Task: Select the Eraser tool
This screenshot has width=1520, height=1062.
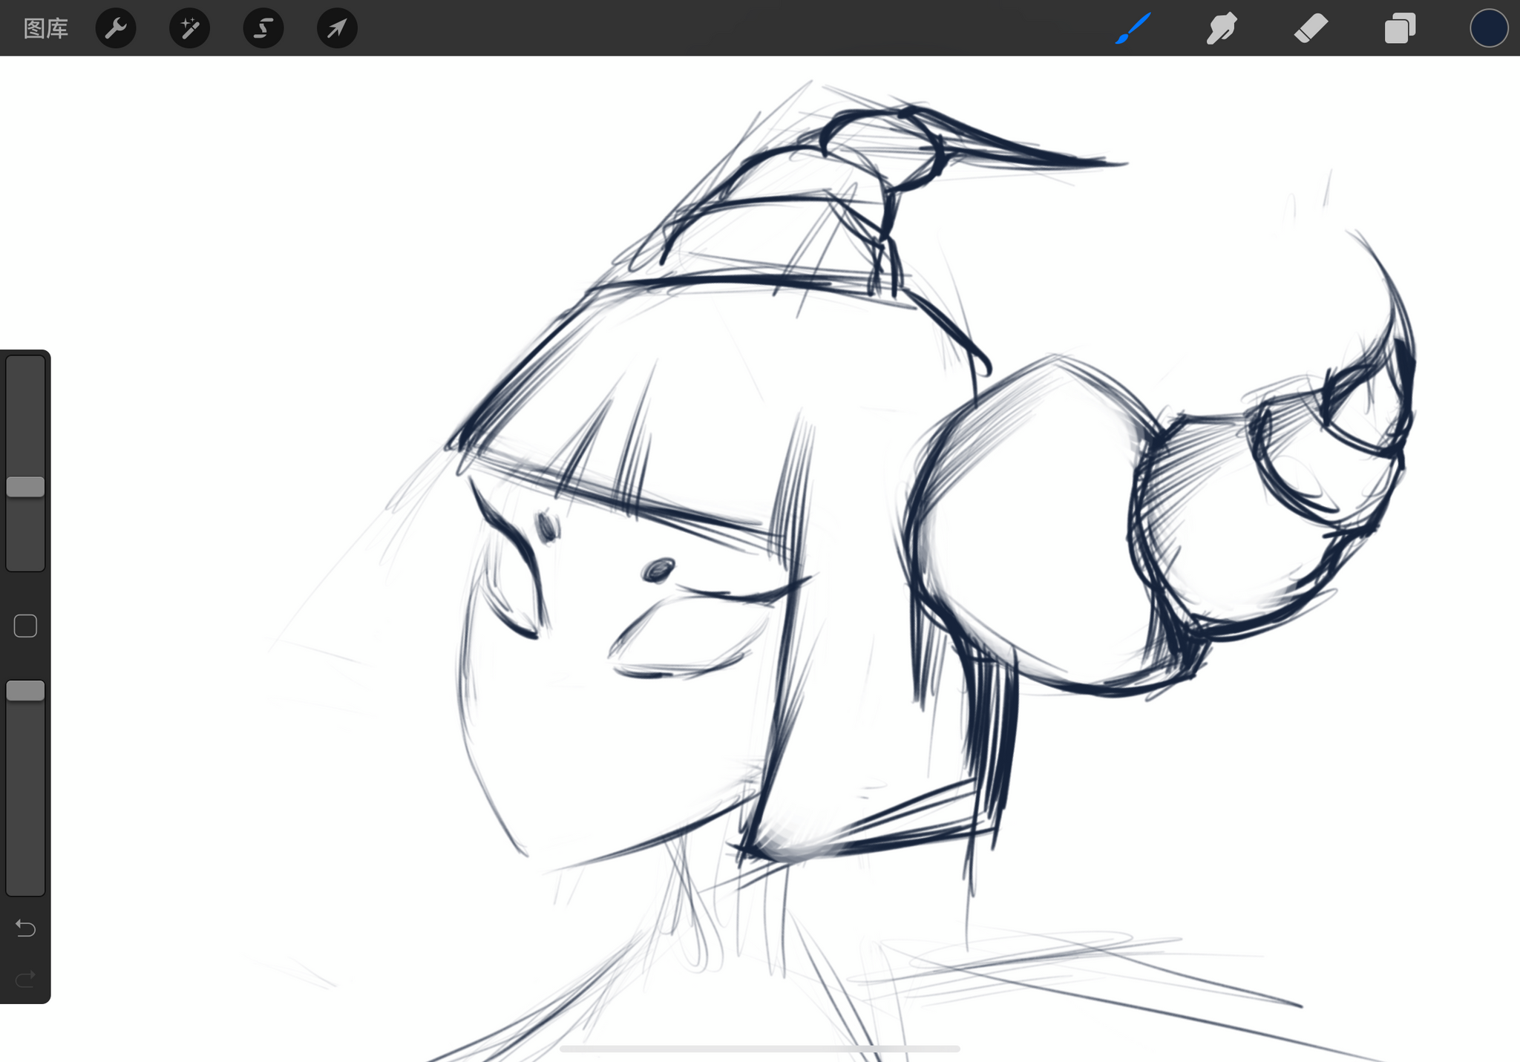Action: (x=1311, y=28)
